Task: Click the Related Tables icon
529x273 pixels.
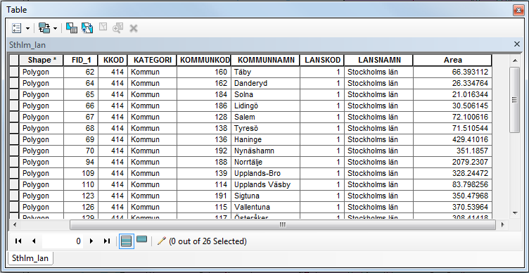Action: pyautogui.click(x=44, y=28)
